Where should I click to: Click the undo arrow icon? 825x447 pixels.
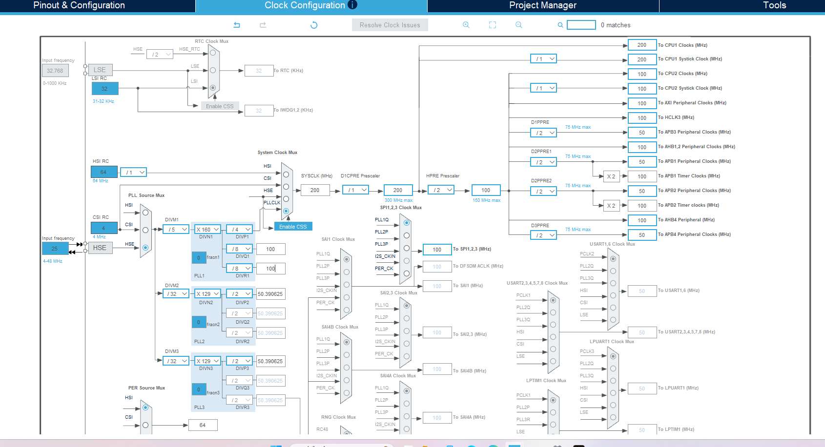237,25
